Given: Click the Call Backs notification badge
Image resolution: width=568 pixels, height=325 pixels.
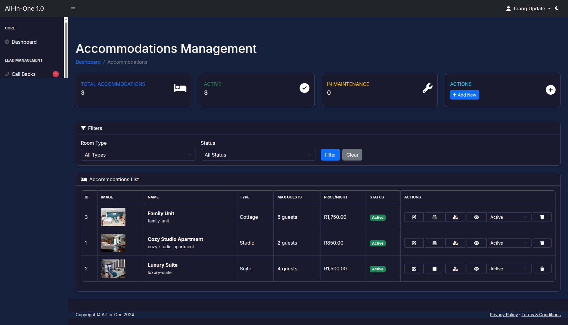Looking at the screenshot, I should point(56,74).
